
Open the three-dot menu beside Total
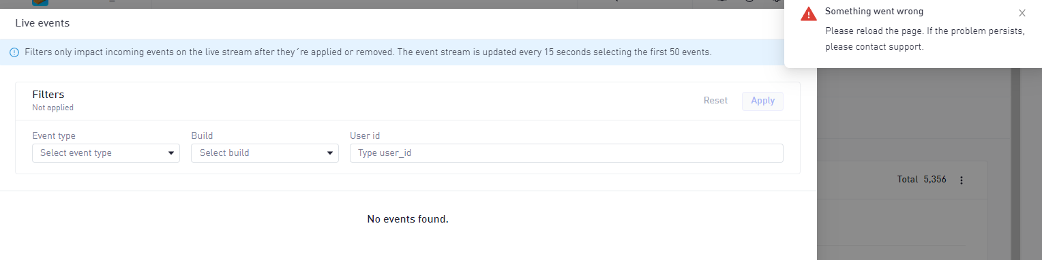962,180
